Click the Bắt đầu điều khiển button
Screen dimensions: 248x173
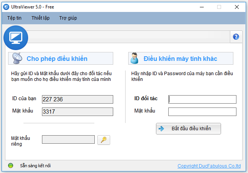pyautogui.click(x=188, y=129)
